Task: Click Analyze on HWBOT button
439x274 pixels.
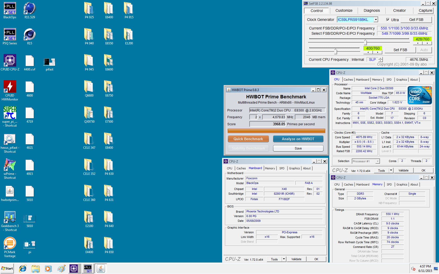Action: 298,139
